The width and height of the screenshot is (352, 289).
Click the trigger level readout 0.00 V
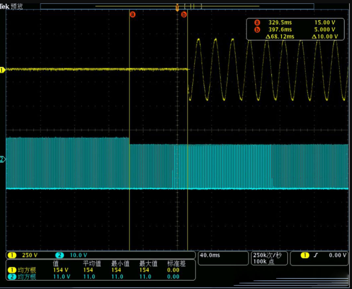pyautogui.click(x=338, y=255)
